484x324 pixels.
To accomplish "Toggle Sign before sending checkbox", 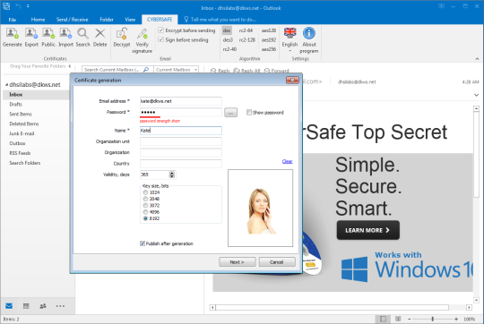I will click(x=160, y=39).
